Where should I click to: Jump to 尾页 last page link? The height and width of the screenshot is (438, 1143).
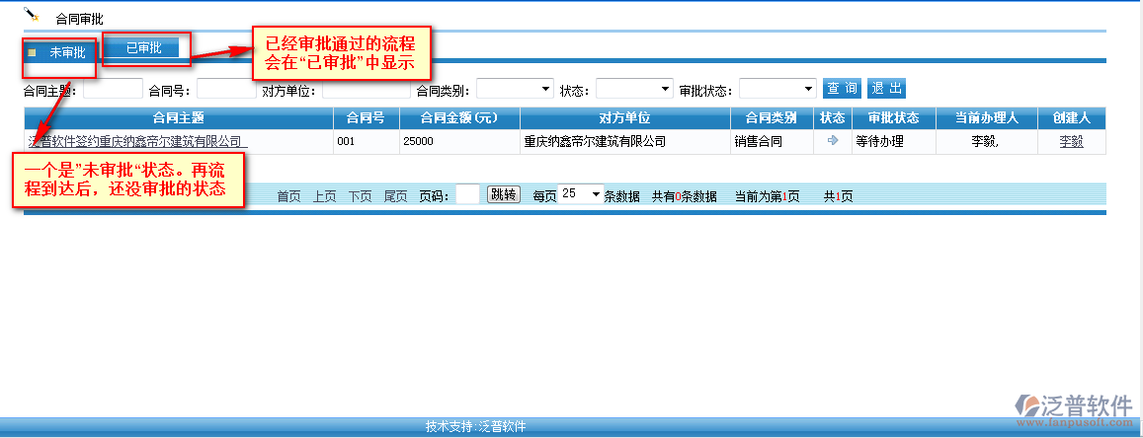pyautogui.click(x=395, y=196)
